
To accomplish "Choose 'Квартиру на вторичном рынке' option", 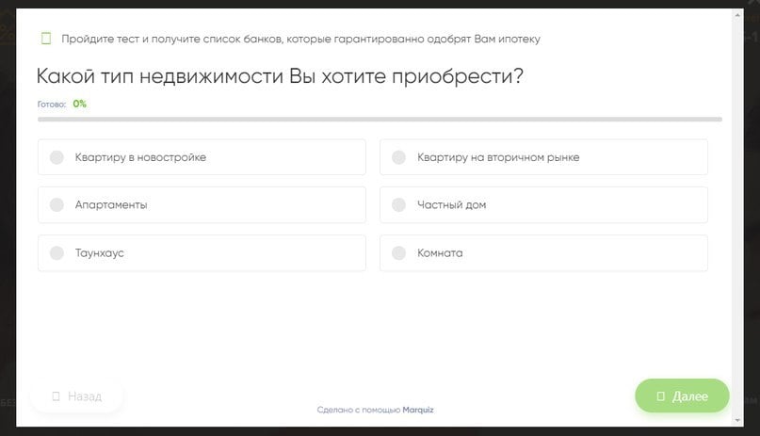I will 398,157.
